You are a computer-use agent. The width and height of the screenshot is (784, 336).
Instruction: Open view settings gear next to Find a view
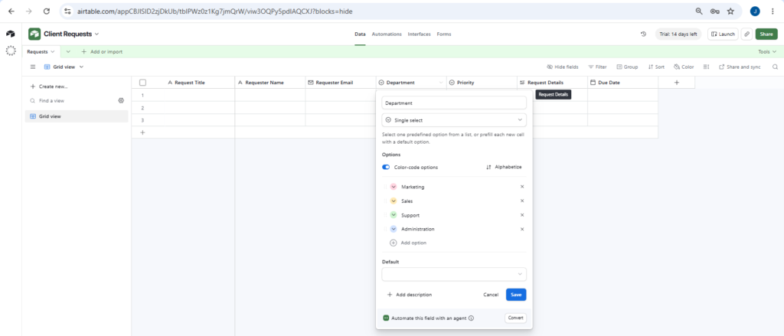click(121, 100)
